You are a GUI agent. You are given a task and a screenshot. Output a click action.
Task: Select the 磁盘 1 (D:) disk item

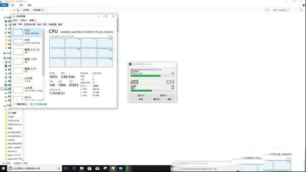tap(27, 61)
